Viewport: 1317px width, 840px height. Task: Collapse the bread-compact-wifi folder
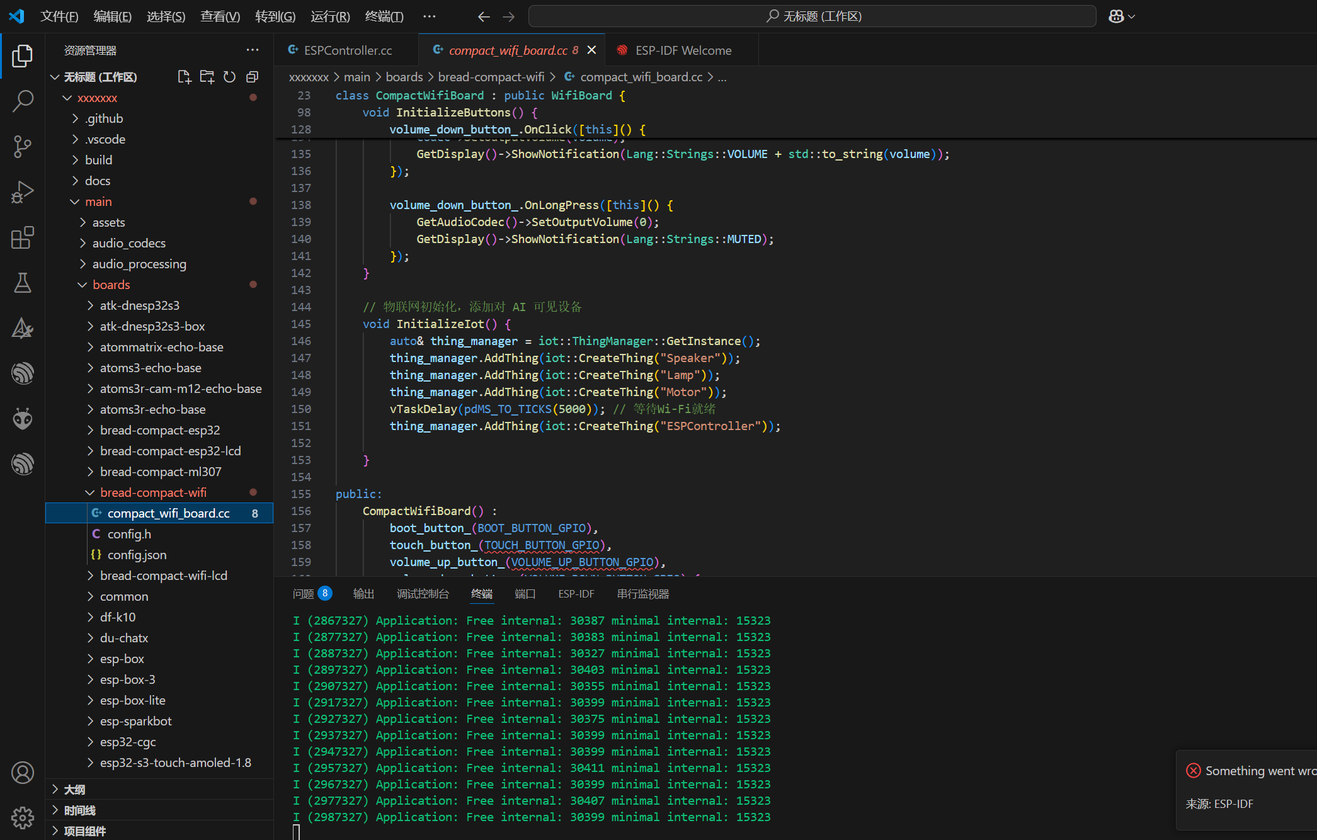click(153, 492)
